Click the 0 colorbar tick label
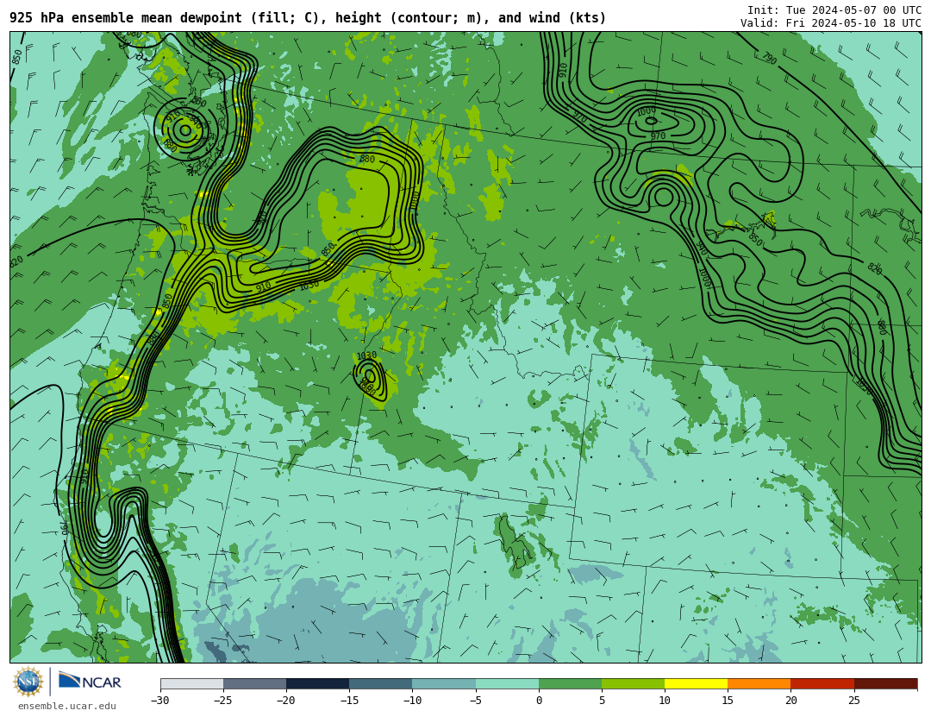Viewport: 931px width, 717px height. click(x=539, y=701)
